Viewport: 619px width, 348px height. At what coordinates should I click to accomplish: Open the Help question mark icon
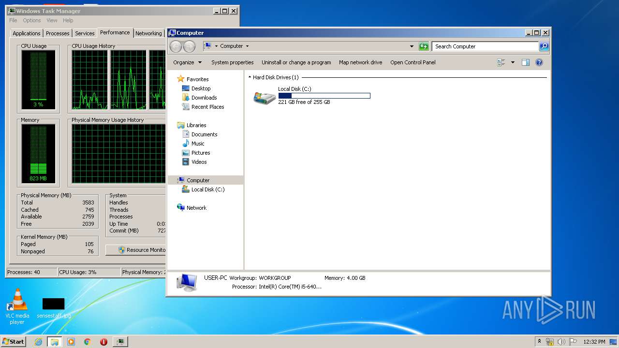click(x=539, y=62)
